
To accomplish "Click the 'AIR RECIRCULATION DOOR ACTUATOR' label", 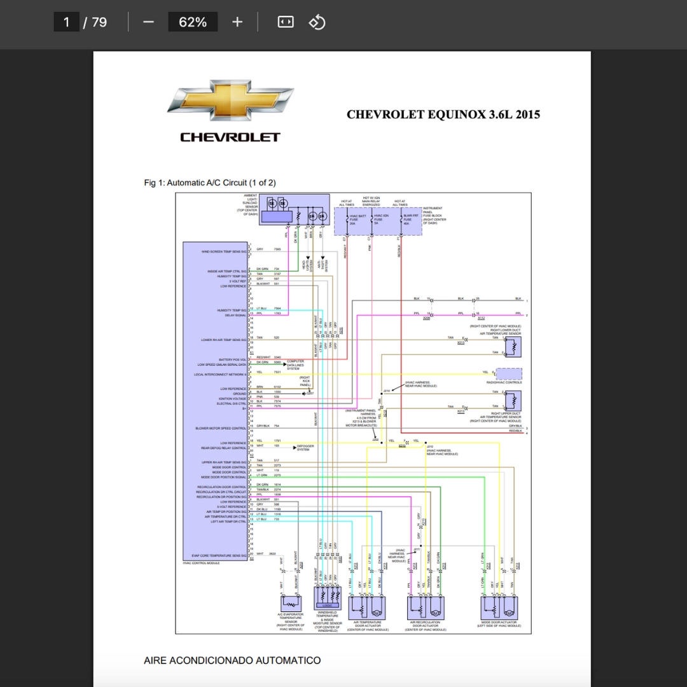I will pyautogui.click(x=425, y=626).
